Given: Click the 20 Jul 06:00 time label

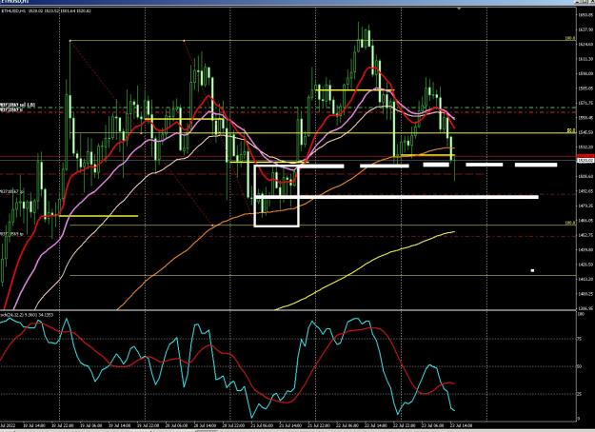Looking at the screenshot, I should pyautogui.click(x=177, y=425).
